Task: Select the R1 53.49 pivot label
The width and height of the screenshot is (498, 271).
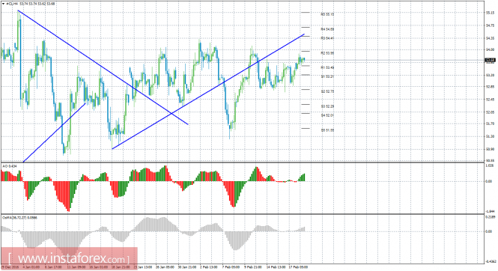Action: tap(327, 67)
